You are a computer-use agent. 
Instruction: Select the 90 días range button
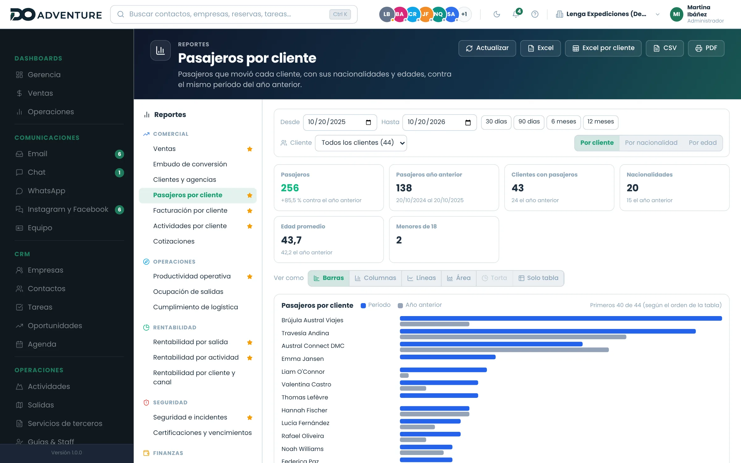[x=529, y=122]
